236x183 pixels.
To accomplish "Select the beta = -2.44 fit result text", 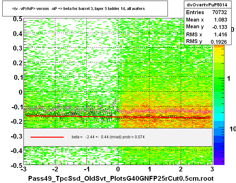I will (108, 137).
